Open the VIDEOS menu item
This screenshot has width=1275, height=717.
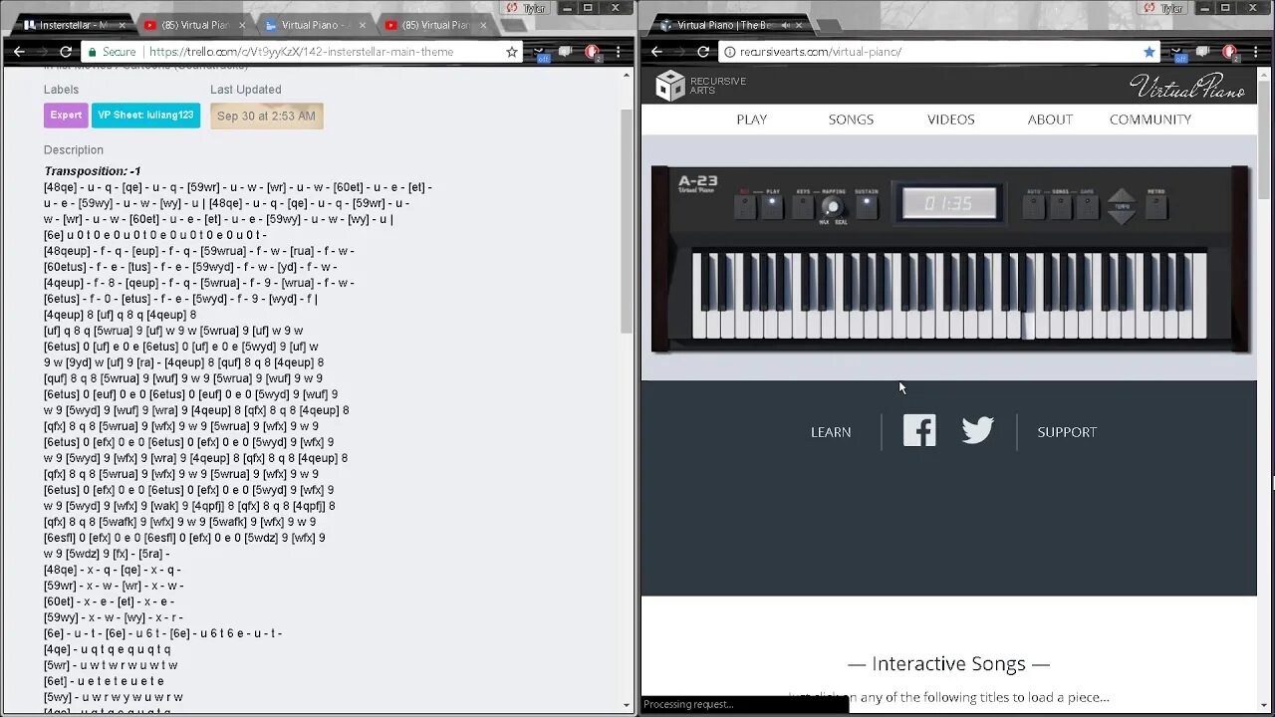(951, 119)
